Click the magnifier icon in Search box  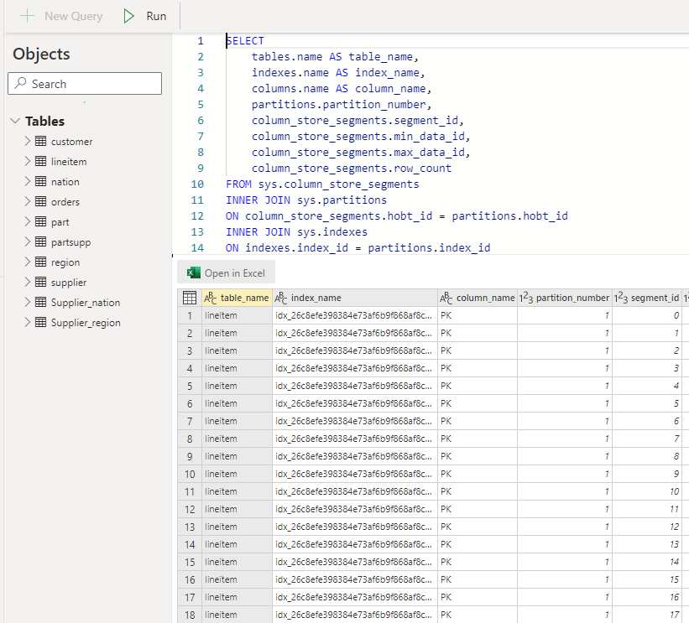pos(20,83)
